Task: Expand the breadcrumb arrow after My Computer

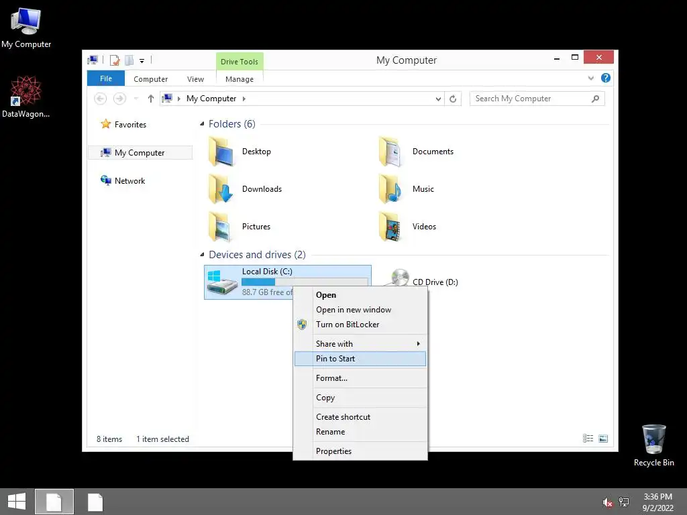Action: coord(244,99)
